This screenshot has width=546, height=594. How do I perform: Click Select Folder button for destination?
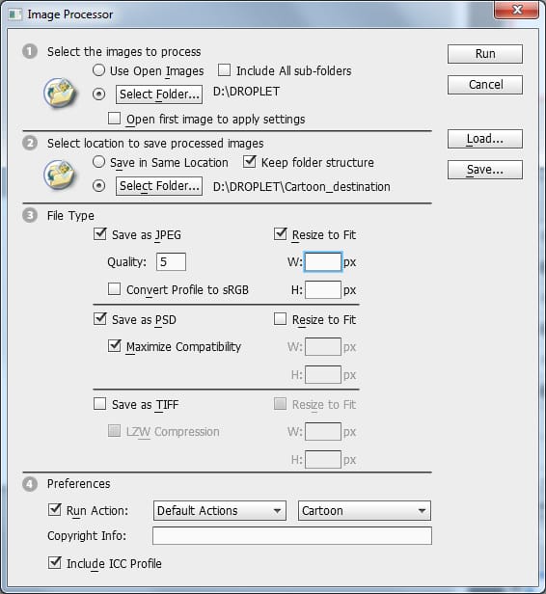pos(159,186)
